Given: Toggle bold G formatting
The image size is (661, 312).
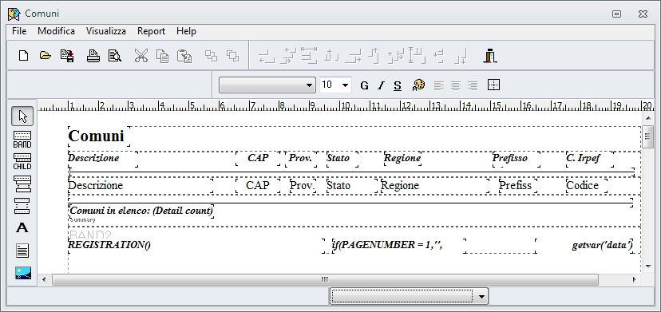Looking at the screenshot, I should pyautogui.click(x=364, y=85).
